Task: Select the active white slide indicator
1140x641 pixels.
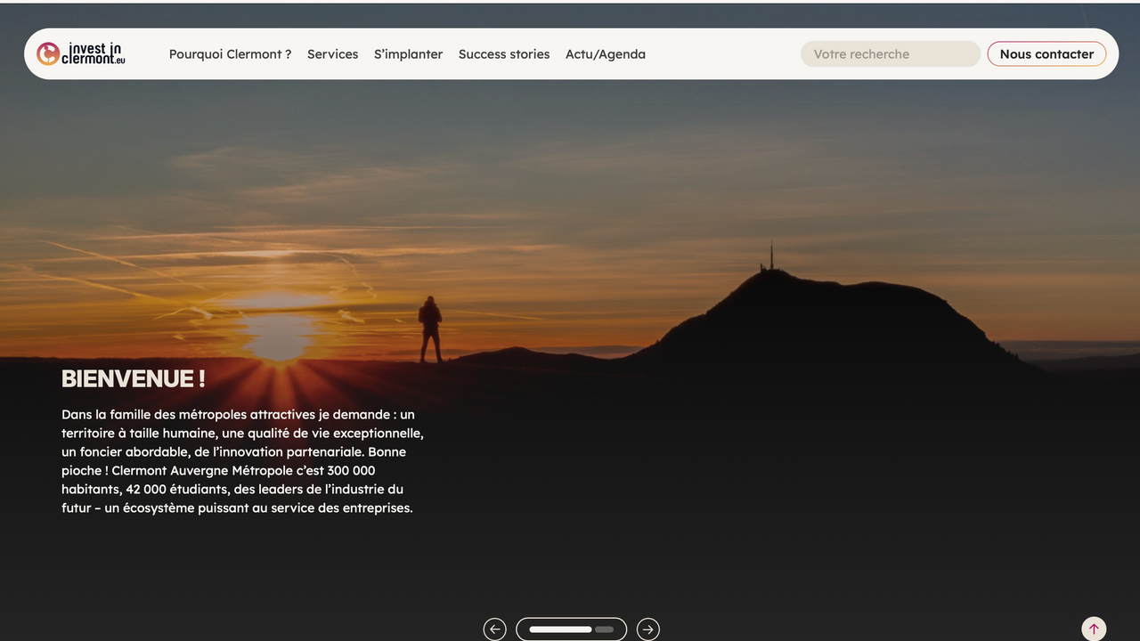Action: 560,629
